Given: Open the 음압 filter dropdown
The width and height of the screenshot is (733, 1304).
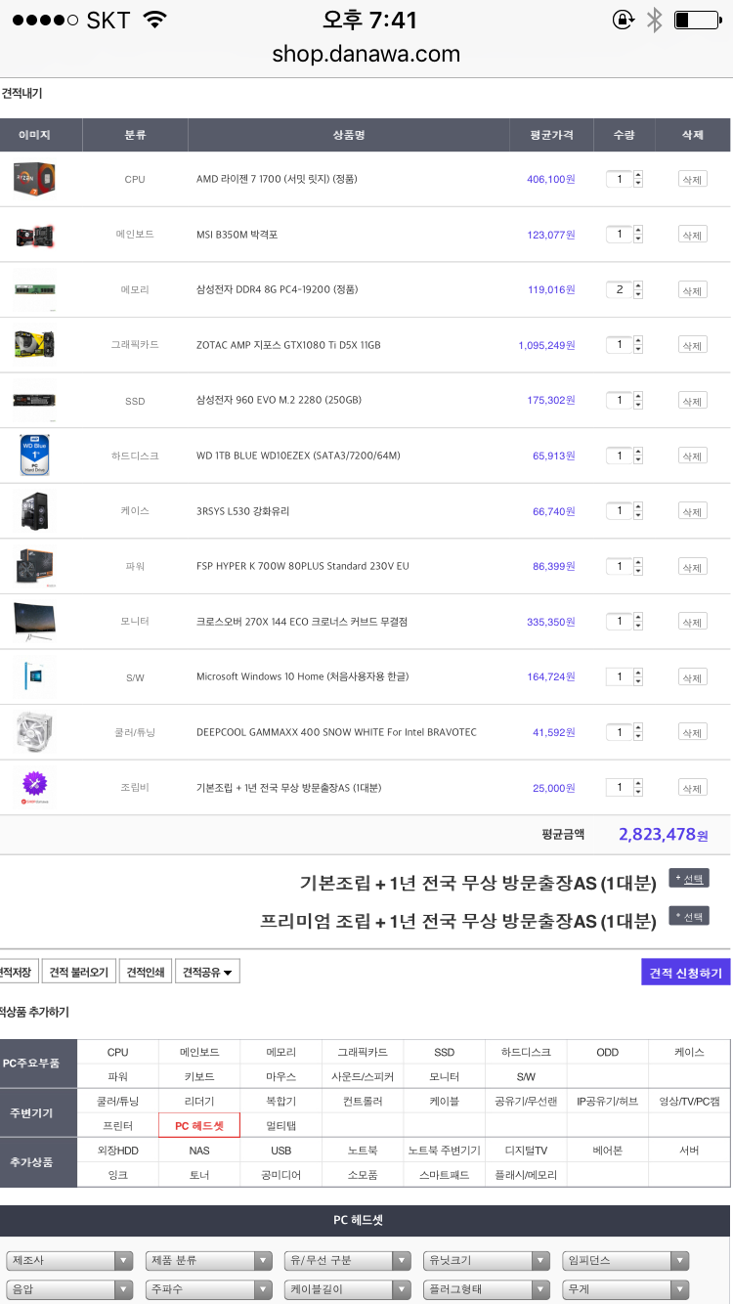Looking at the screenshot, I should coord(69,1289).
